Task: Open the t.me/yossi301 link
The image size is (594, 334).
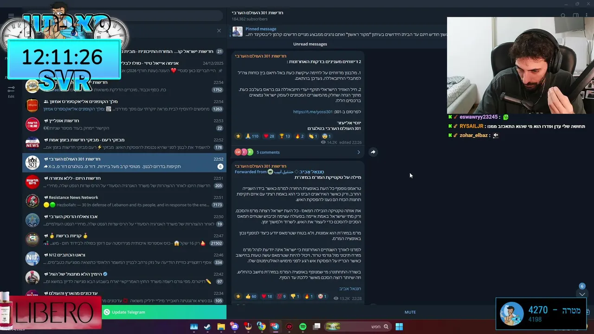Action: (x=313, y=112)
